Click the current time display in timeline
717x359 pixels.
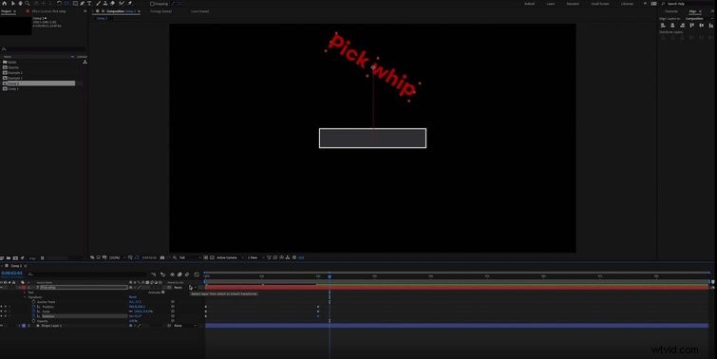click(x=11, y=273)
